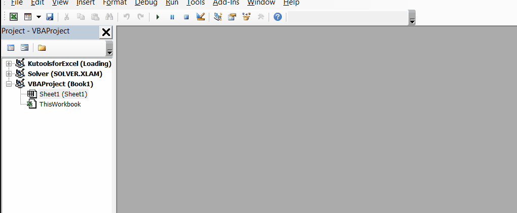Select ThisWorkbook object

pyautogui.click(x=60, y=104)
